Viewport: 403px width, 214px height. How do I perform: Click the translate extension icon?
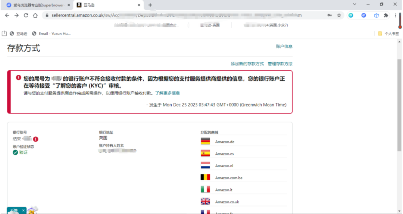coord(377,15)
